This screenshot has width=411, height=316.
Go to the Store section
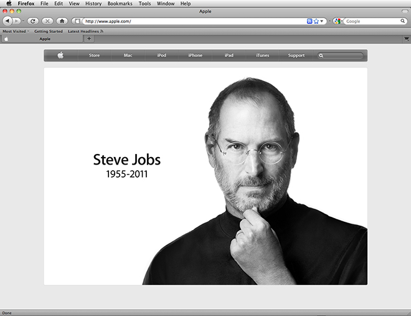(94, 55)
